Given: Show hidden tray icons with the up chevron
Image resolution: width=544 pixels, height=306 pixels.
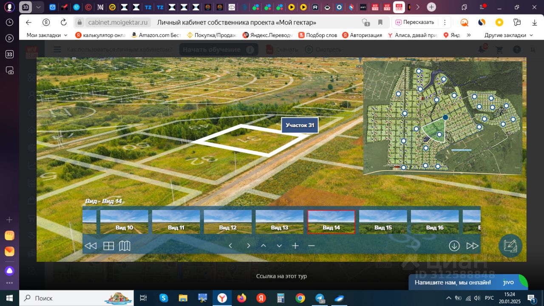Looking at the screenshot, I should pos(448,298).
